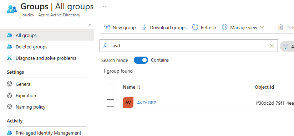Image resolution: width=294 pixels, height=136 pixels.
Task: Click Download groups button
Action: click(x=164, y=27)
